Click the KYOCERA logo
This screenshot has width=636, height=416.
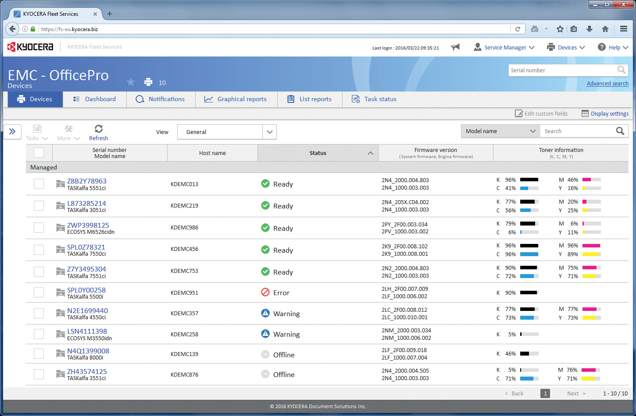30,47
